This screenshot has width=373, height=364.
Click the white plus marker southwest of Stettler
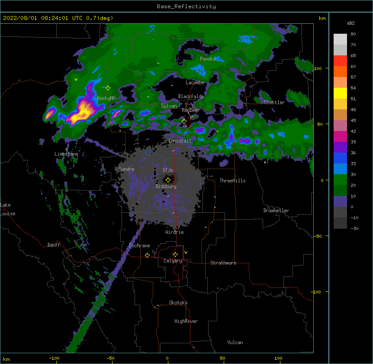click(265, 162)
